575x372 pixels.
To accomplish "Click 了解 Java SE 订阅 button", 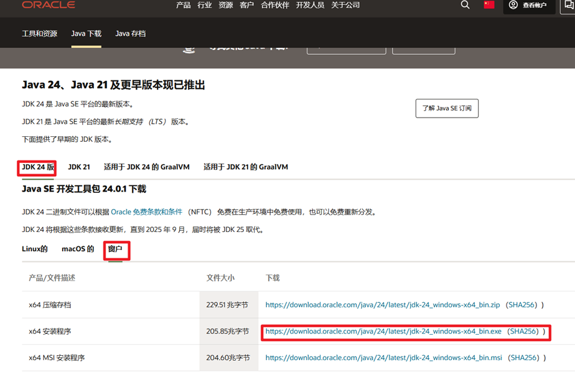I will tap(447, 108).
